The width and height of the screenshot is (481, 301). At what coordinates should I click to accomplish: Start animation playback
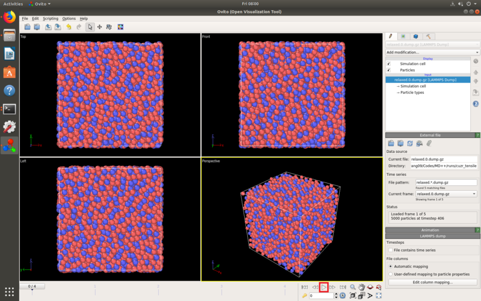click(323, 287)
